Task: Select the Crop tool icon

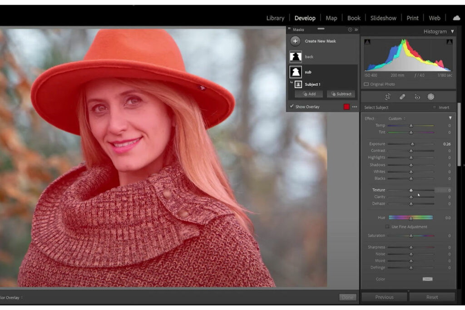Action: (x=387, y=97)
